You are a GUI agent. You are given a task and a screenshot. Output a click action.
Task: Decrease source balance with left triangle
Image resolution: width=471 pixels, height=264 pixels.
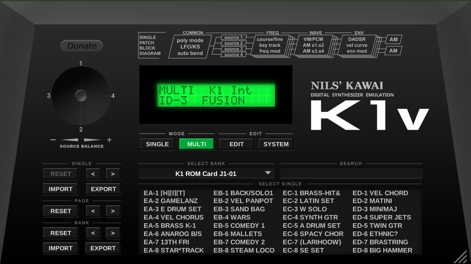tap(69, 140)
